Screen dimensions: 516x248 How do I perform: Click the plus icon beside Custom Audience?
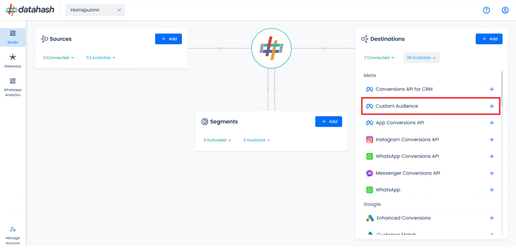(492, 106)
